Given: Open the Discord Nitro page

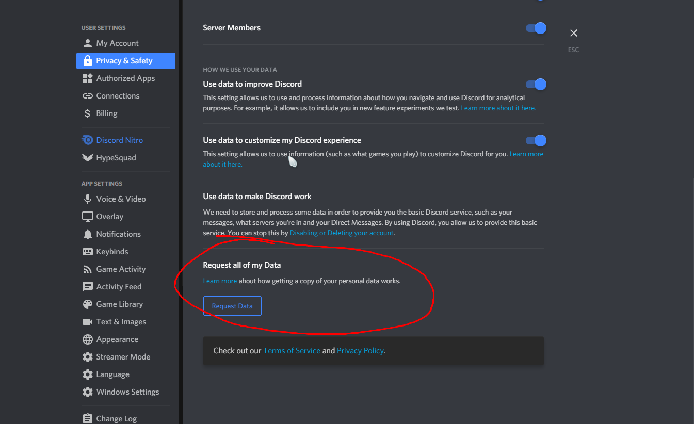Looking at the screenshot, I should [126, 140].
